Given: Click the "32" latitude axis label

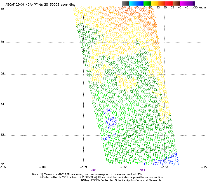Looking at the screenshot, I should tap(2, 135).
